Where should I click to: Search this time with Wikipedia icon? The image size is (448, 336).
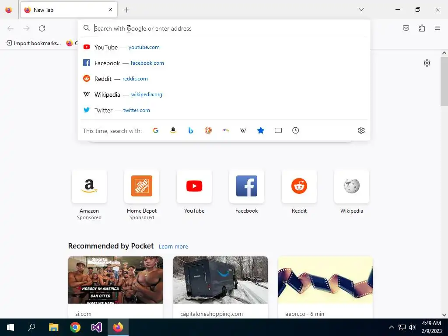click(x=243, y=130)
